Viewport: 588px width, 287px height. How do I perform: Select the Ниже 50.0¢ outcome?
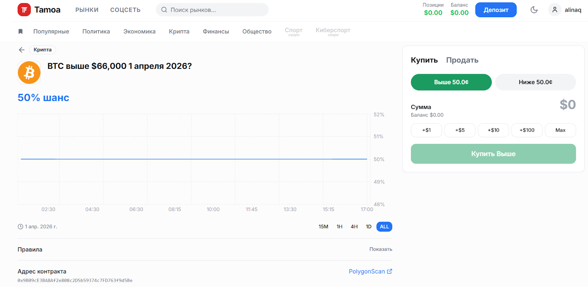coord(535,82)
